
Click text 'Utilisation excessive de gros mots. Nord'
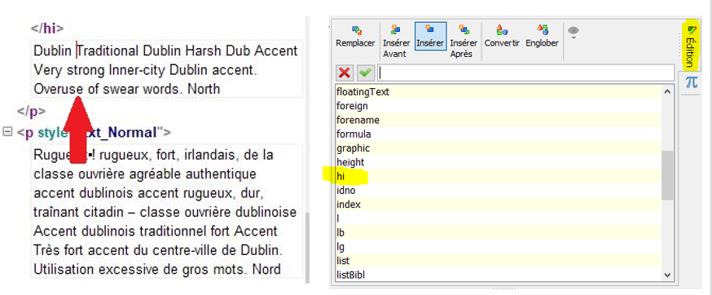pos(156,270)
